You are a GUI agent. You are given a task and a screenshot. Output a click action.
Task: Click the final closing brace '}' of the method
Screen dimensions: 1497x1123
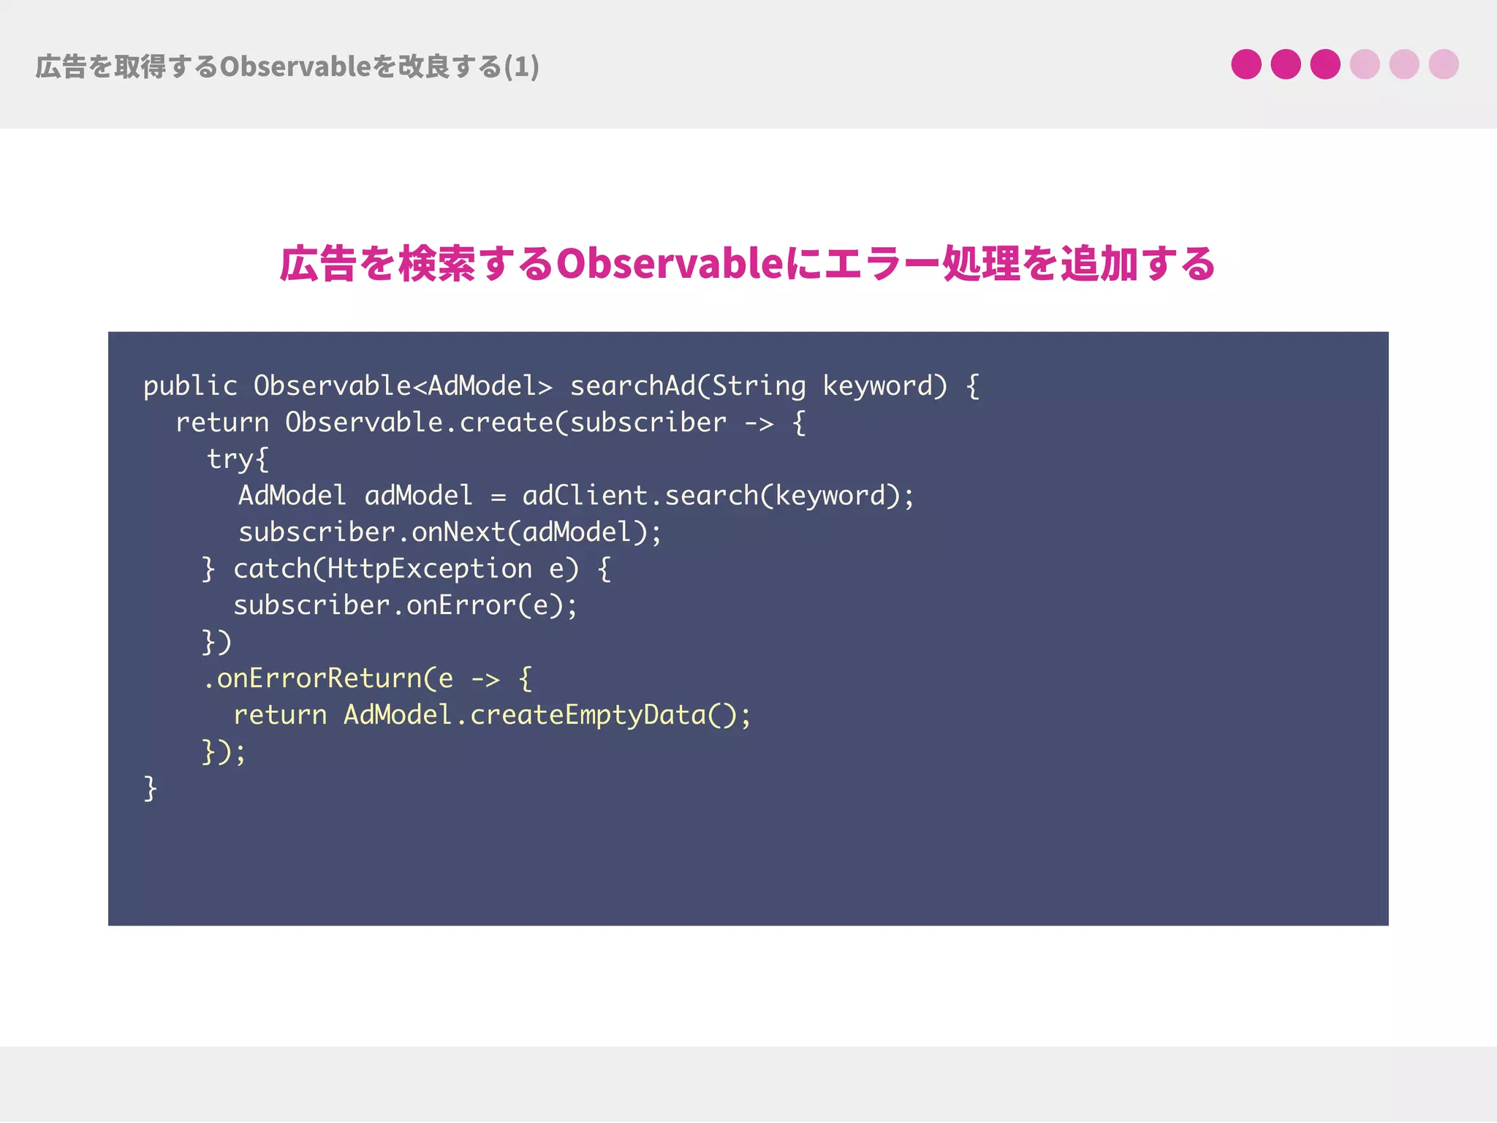151,788
